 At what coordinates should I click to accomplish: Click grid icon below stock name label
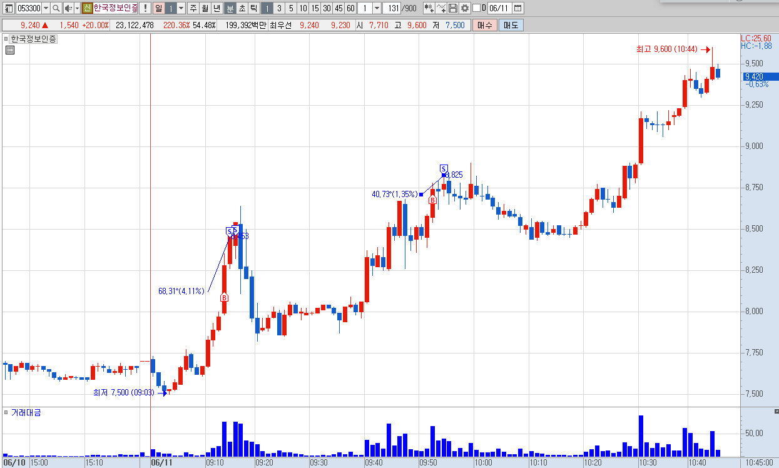9,51
